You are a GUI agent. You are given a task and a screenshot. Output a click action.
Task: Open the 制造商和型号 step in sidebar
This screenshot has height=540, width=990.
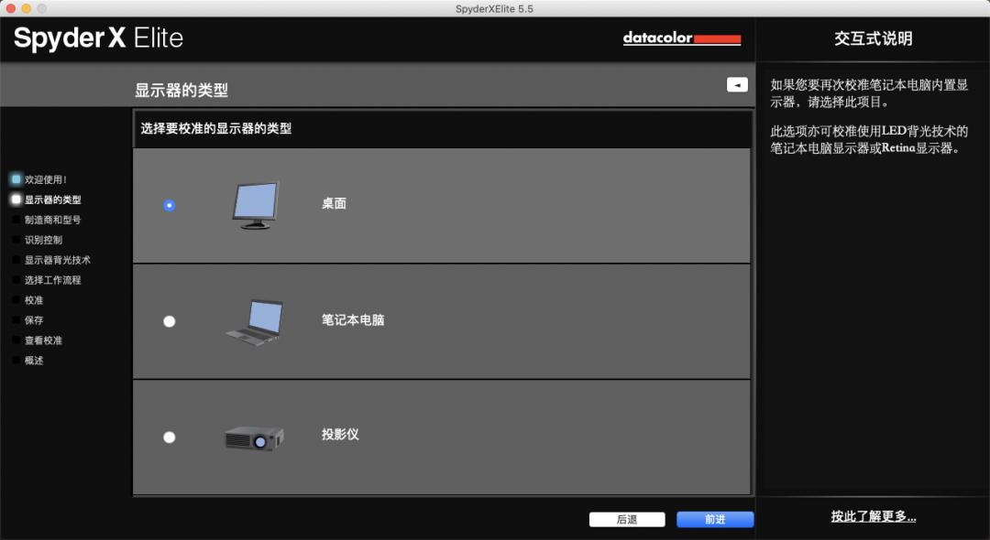pos(52,220)
